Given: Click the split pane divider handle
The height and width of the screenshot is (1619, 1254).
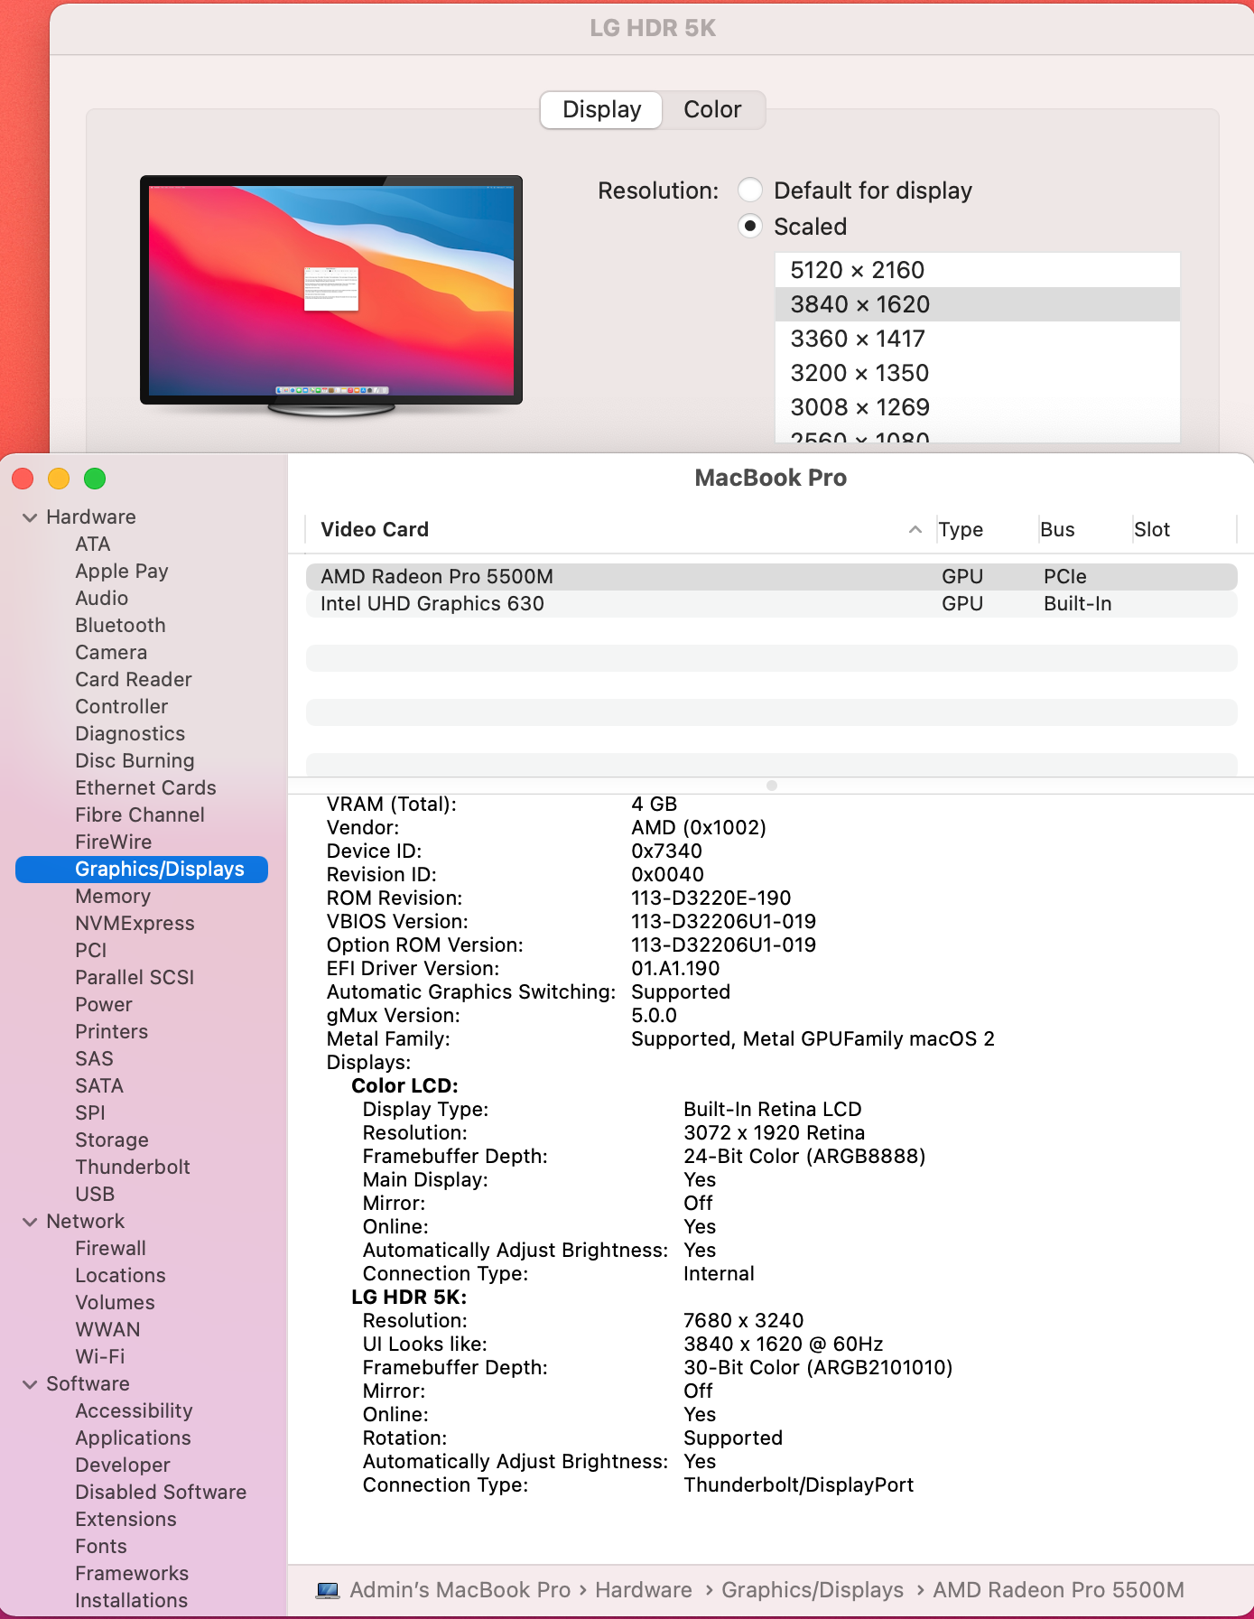Looking at the screenshot, I should 772,786.
